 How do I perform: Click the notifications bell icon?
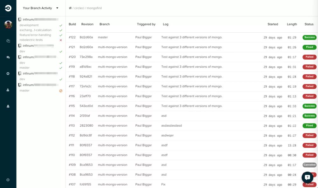point(8,106)
